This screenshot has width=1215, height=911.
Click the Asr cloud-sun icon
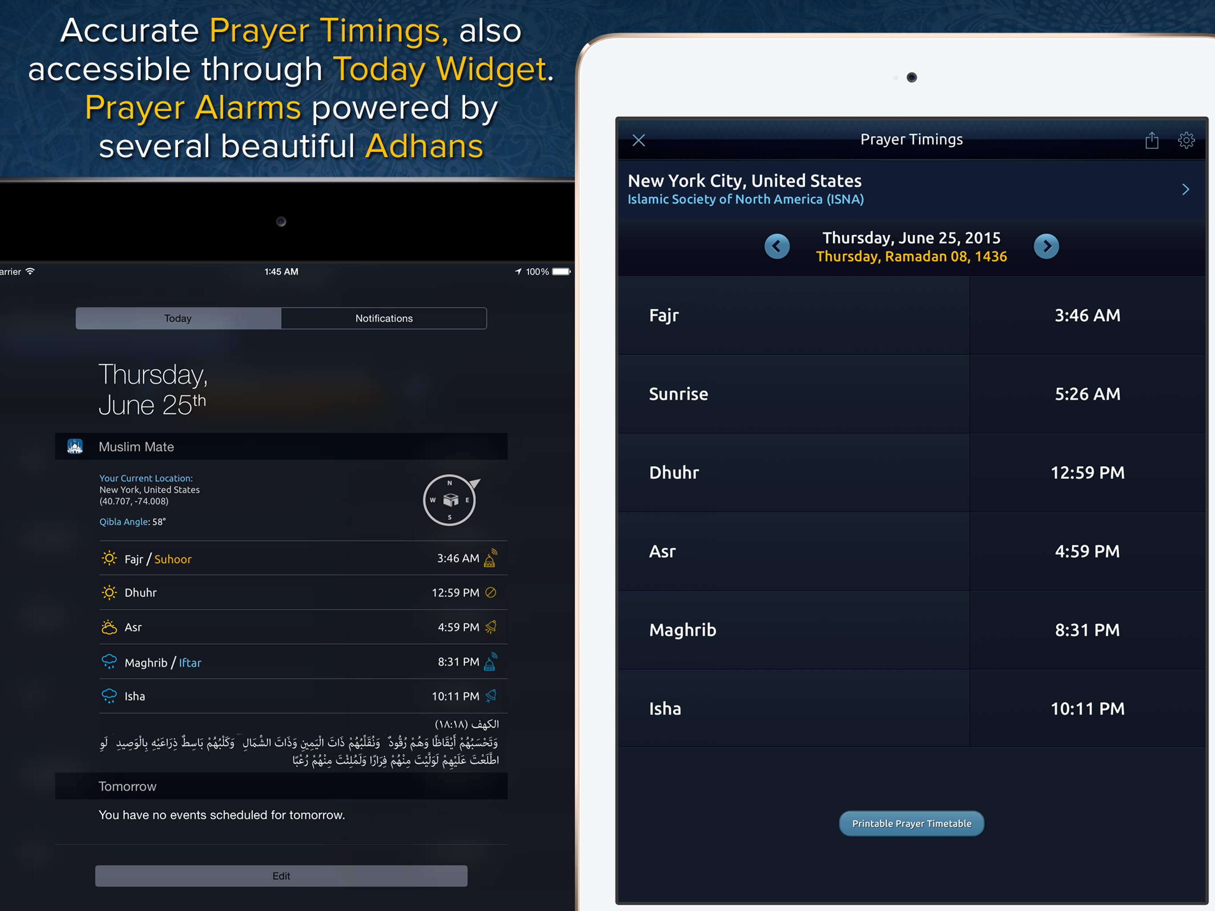(x=109, y=627)
